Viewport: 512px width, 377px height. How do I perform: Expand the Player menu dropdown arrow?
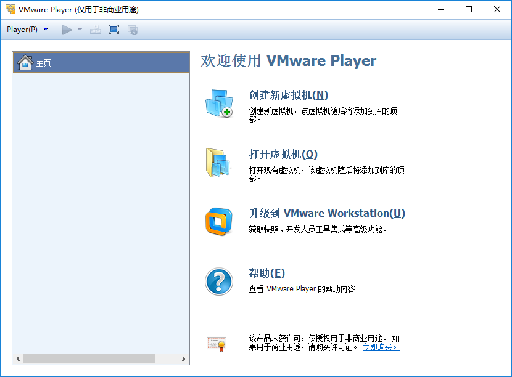click(46, 30)
